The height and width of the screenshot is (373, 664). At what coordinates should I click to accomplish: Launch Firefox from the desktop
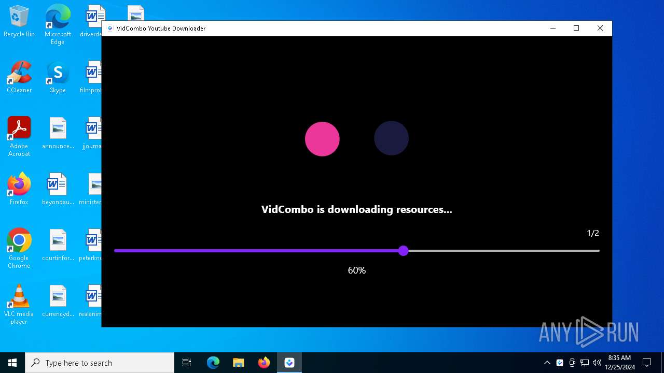pos(19,189)
